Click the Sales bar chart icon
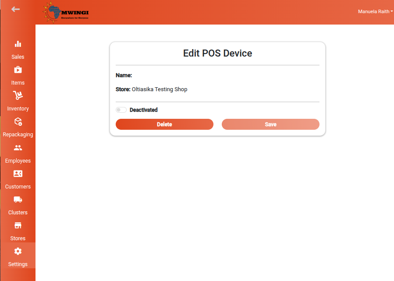 click(x=18, y=44)
